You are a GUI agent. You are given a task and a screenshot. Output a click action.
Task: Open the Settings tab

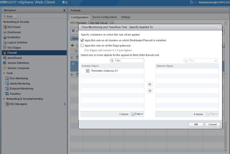tap(125, 17)
